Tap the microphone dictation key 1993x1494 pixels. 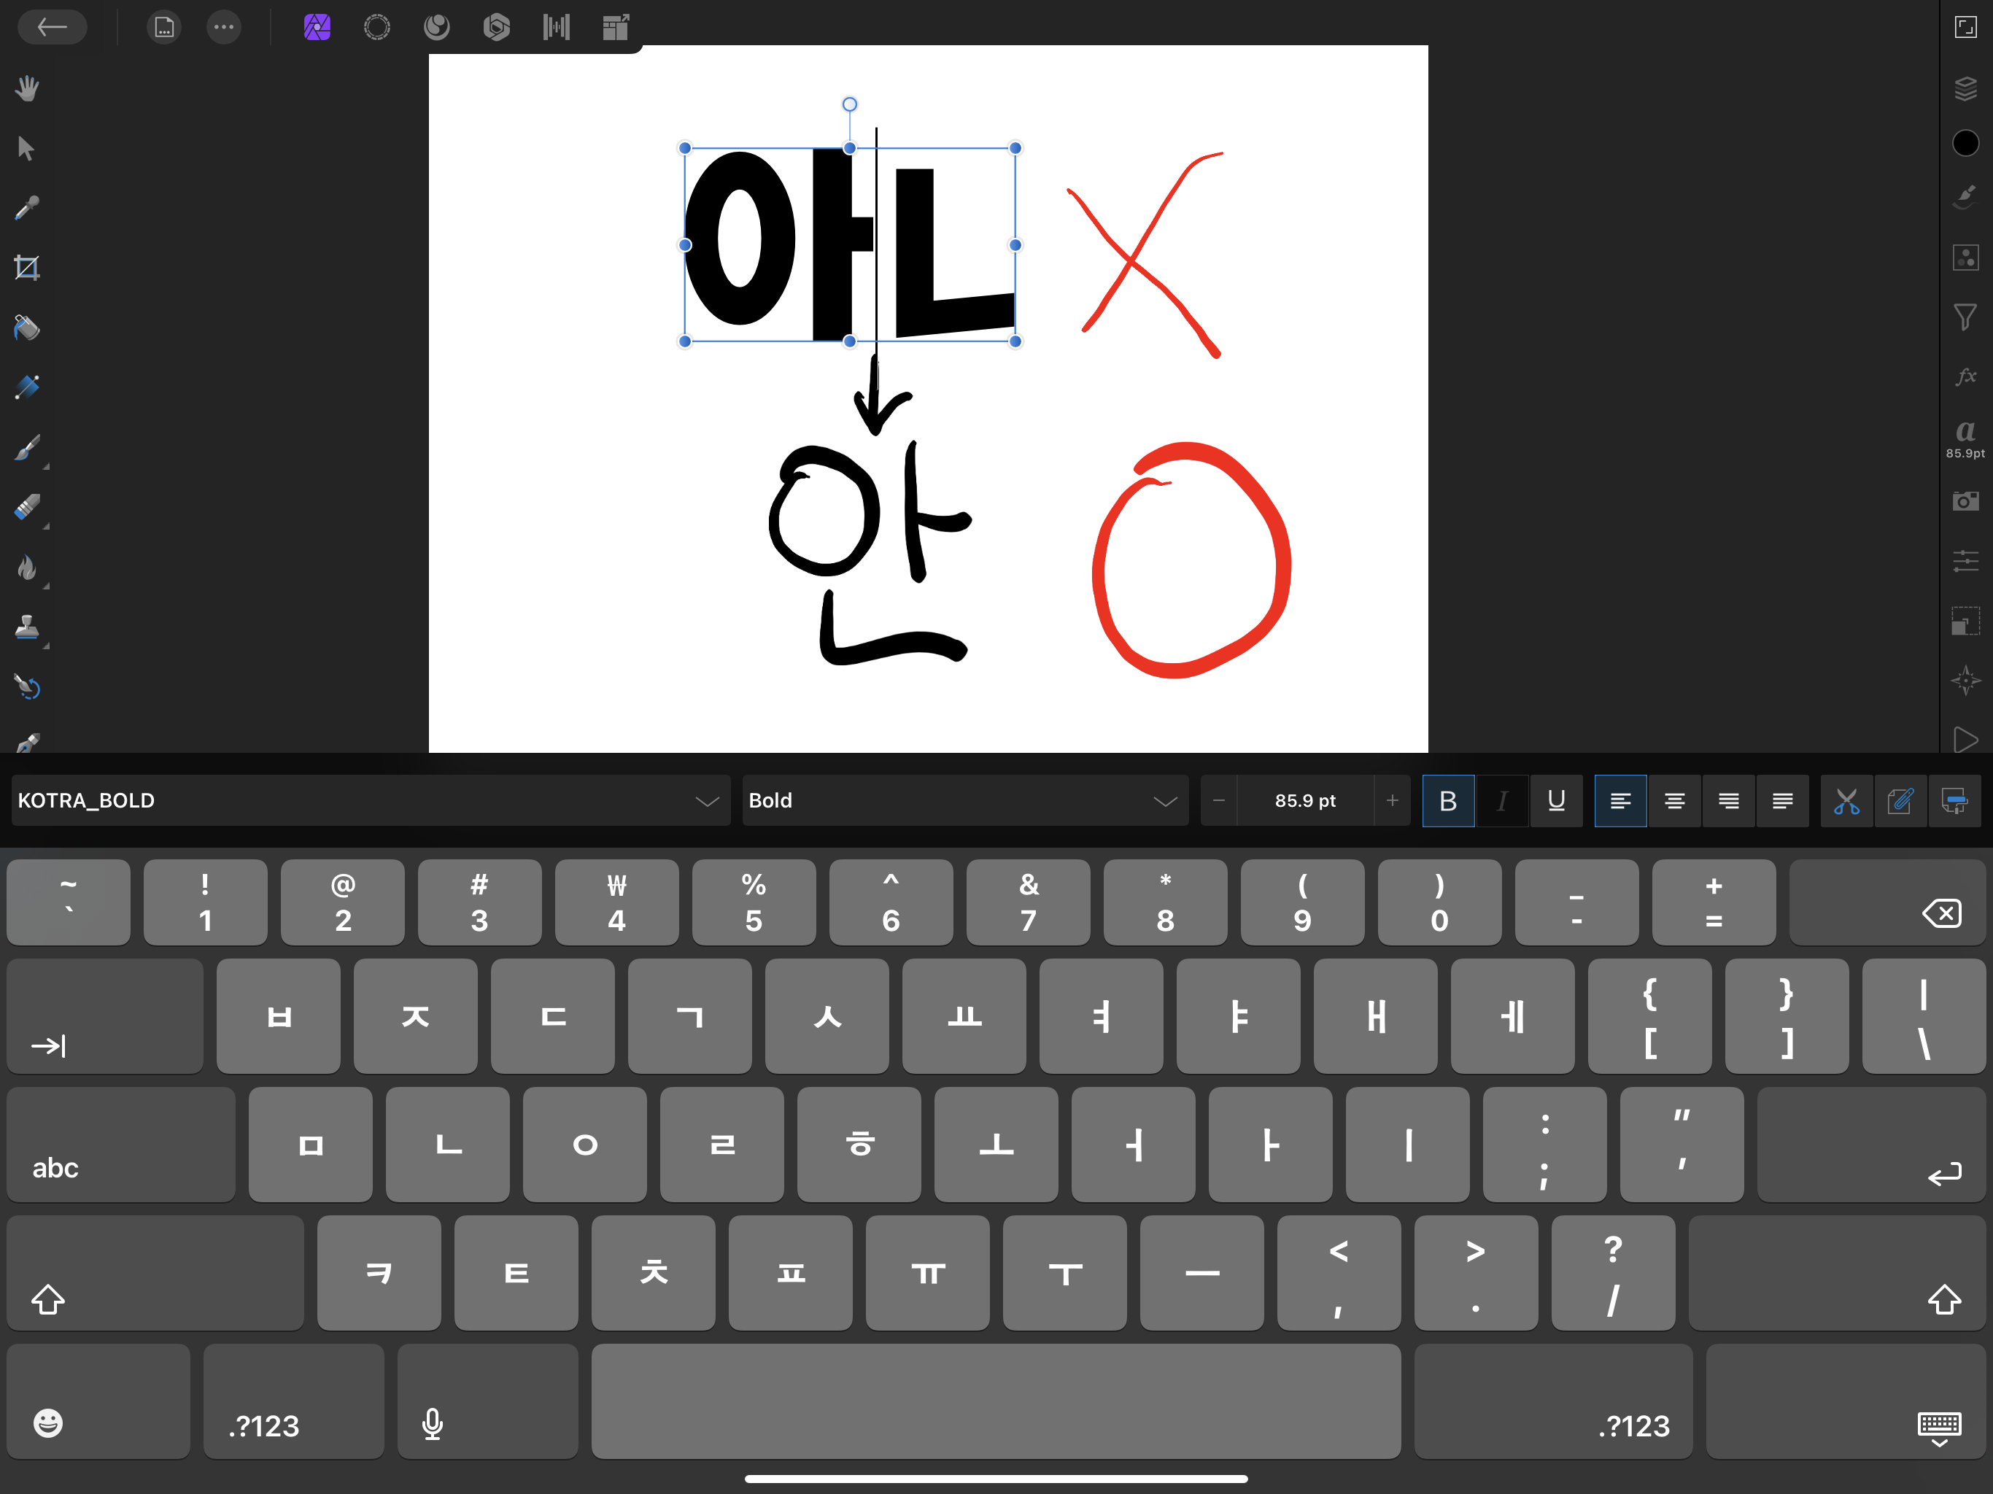(x=487, y=1401)
